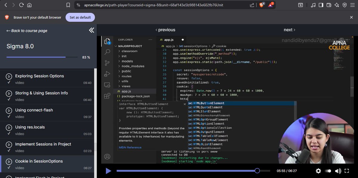Open the media playlist music-note icon

coord(313,5)
